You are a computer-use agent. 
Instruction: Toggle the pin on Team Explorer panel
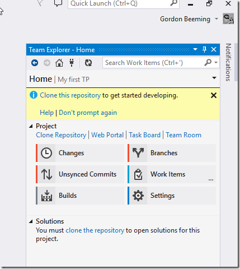pos(204,50)
